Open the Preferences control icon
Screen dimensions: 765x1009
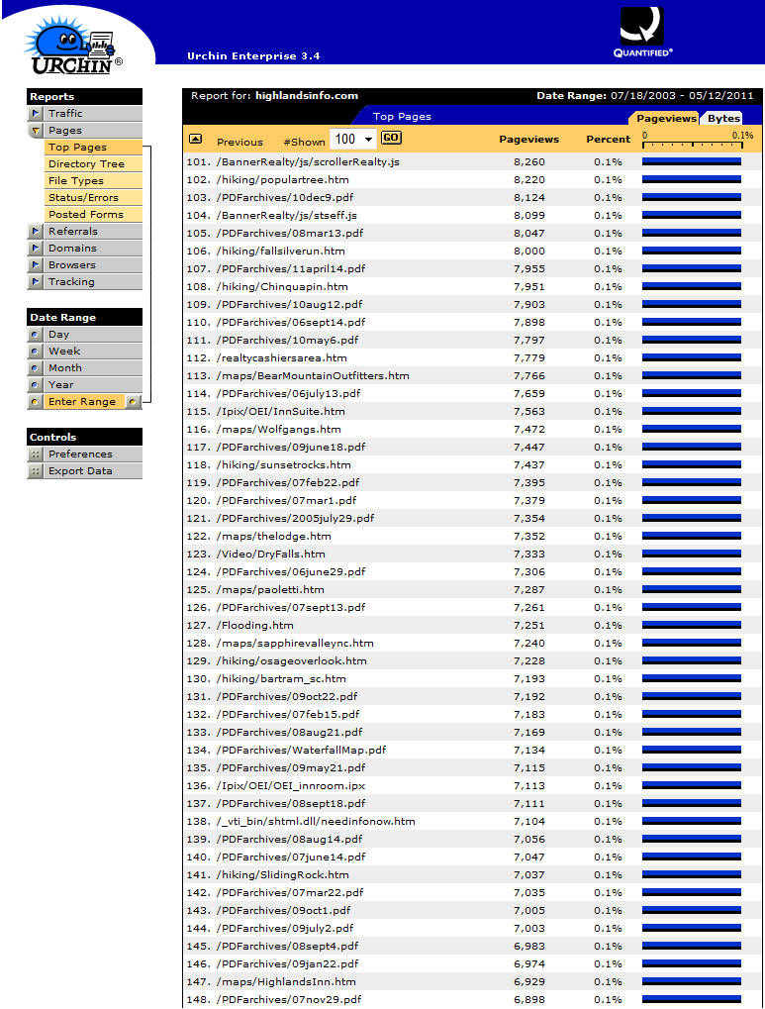[36, 454]
